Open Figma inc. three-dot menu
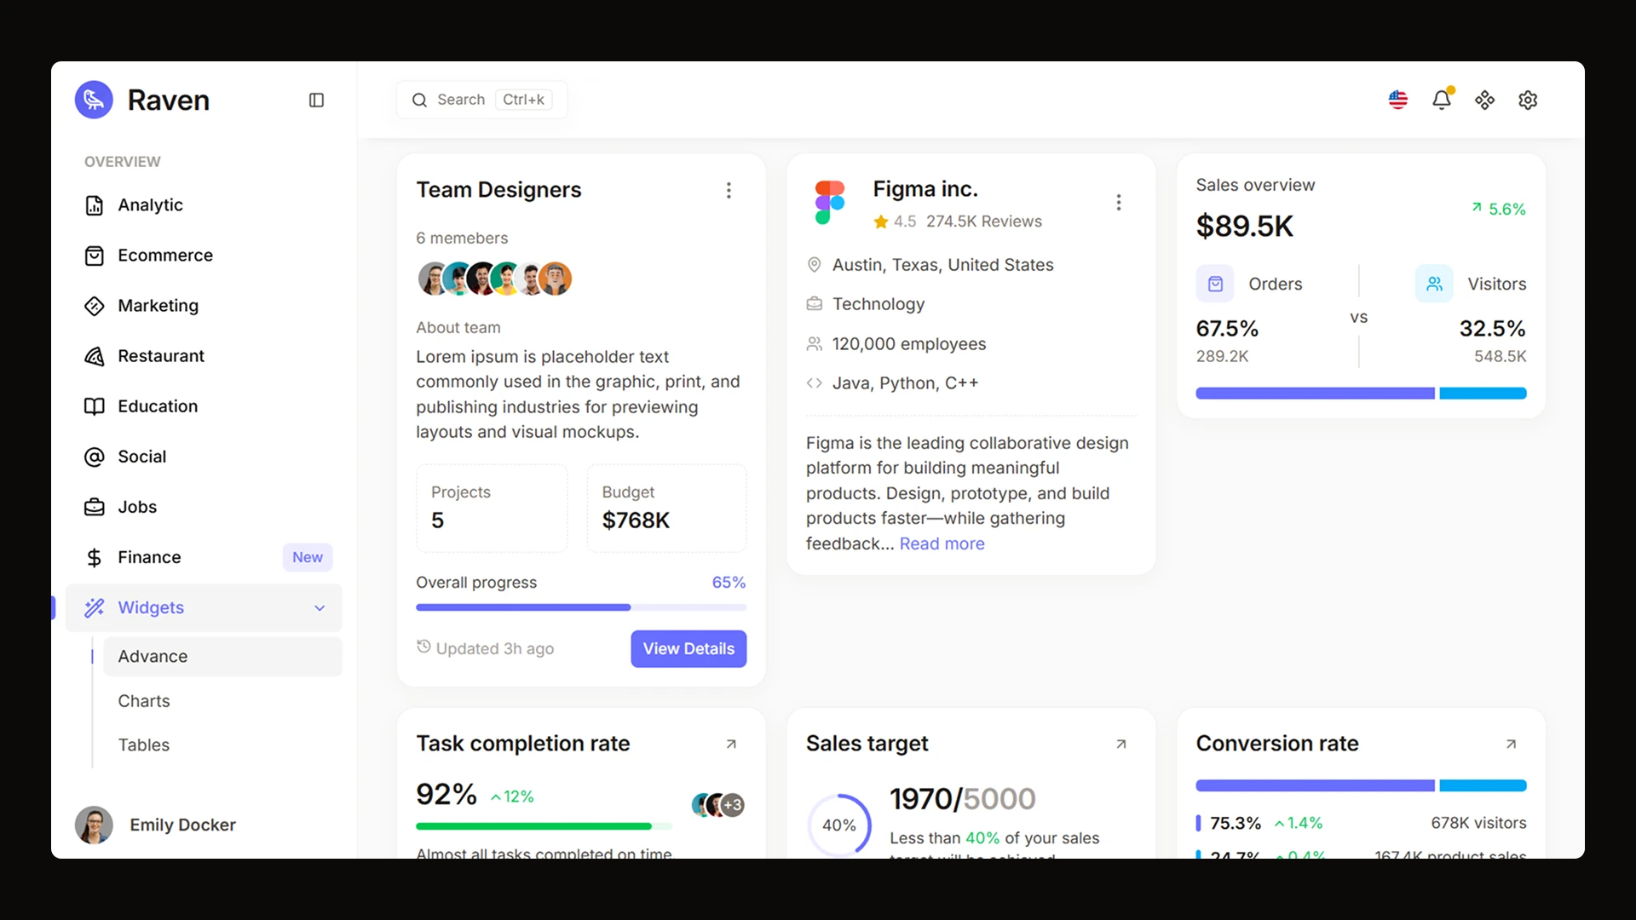The height and width of the screenshot is (920, 1636). pos(1119,203)
